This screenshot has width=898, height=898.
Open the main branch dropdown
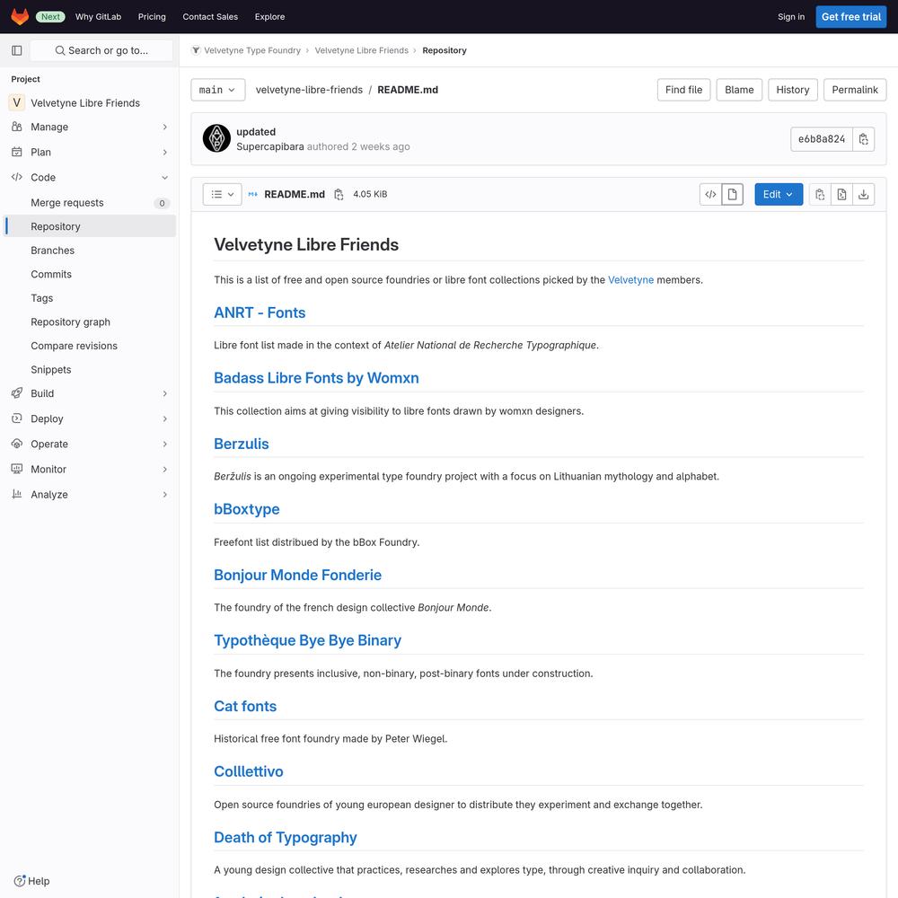pyautogui.click(x=217, y=90)
